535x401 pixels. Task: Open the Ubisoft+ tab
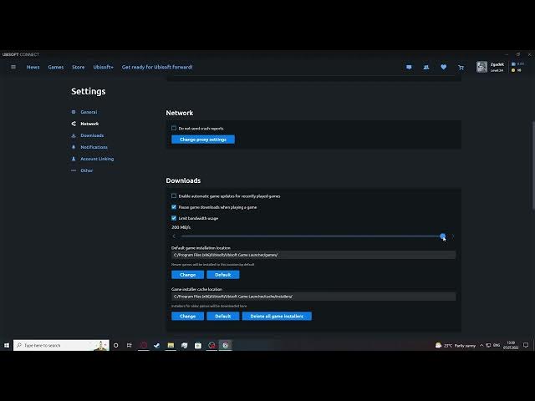(104, 67)
